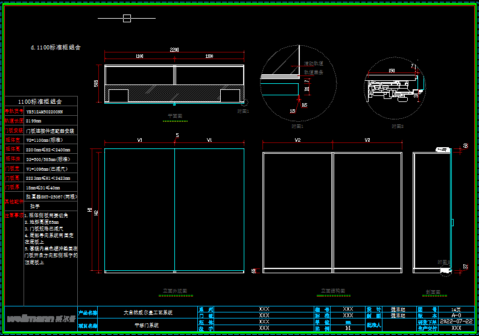Image resolution: width=479 pixels, height=336 pixels.
Task: Select the 2200 overall width dimension
Action: 174,49
